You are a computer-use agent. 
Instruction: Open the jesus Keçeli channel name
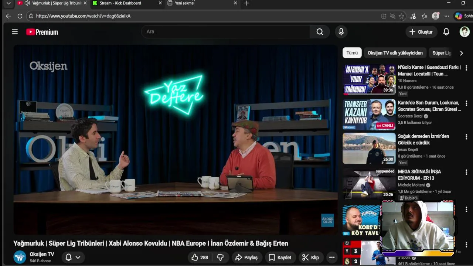click(408, 150)
